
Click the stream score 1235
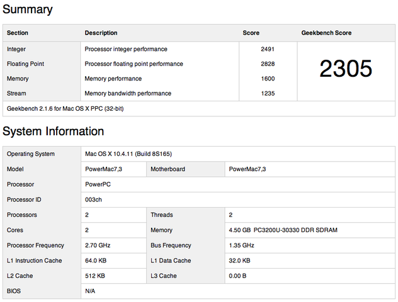coord(268,93)
